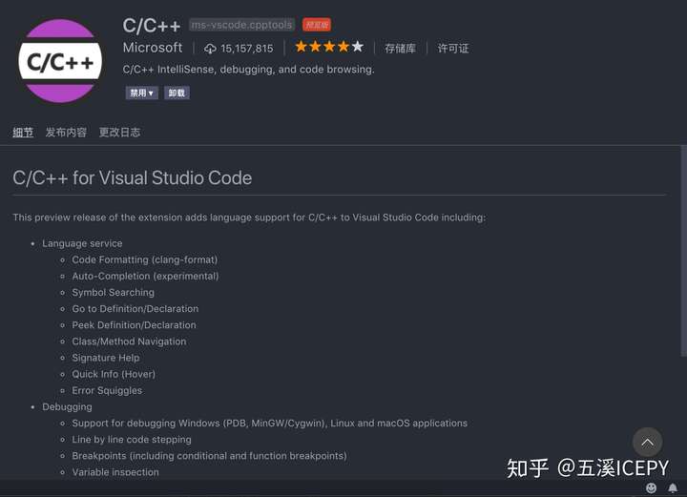687x497 pixels.
Task: Click the notification bell in status bar
Action: point(673,487)
